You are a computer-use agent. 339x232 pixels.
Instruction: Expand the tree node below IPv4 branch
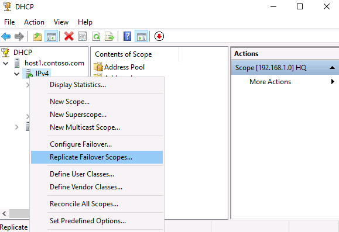16,127
